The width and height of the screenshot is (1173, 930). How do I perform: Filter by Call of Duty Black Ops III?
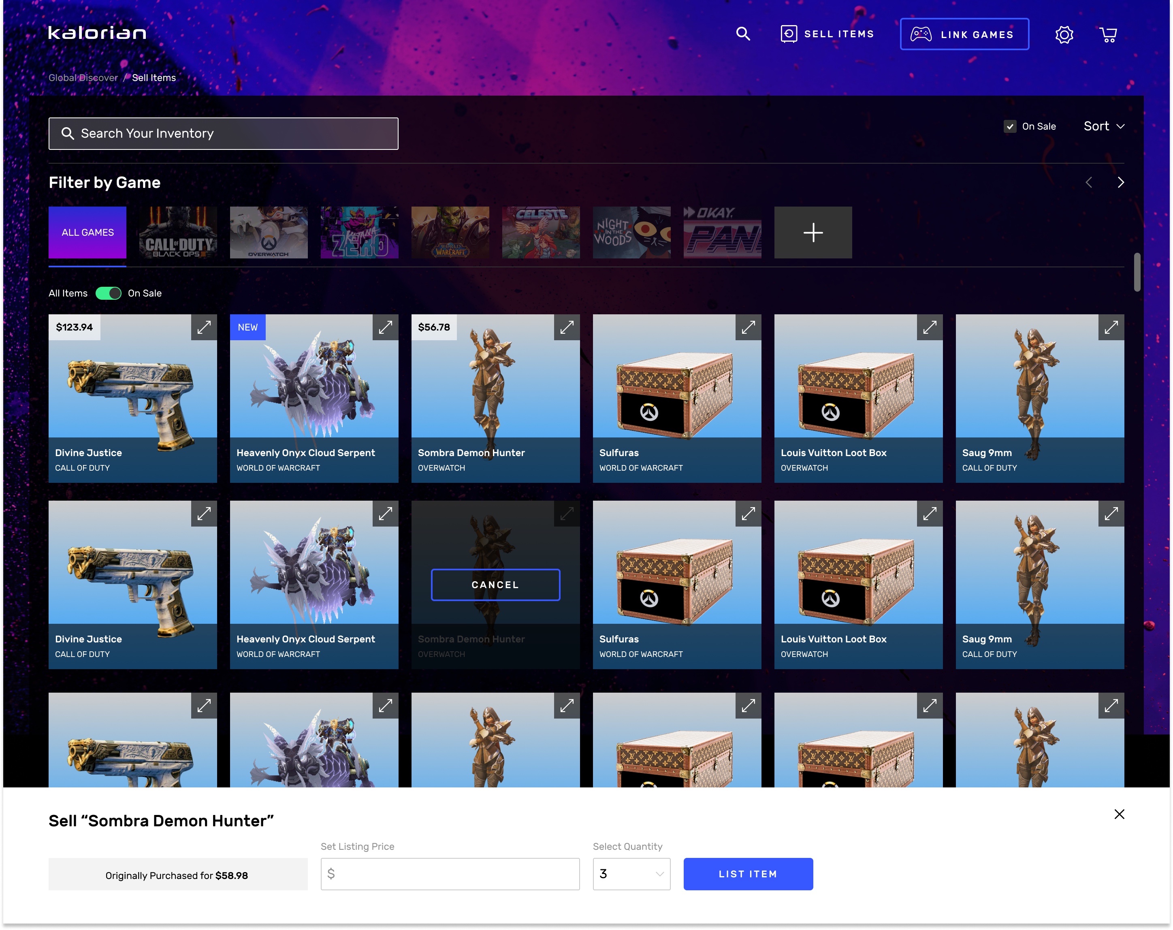point(177,232)
